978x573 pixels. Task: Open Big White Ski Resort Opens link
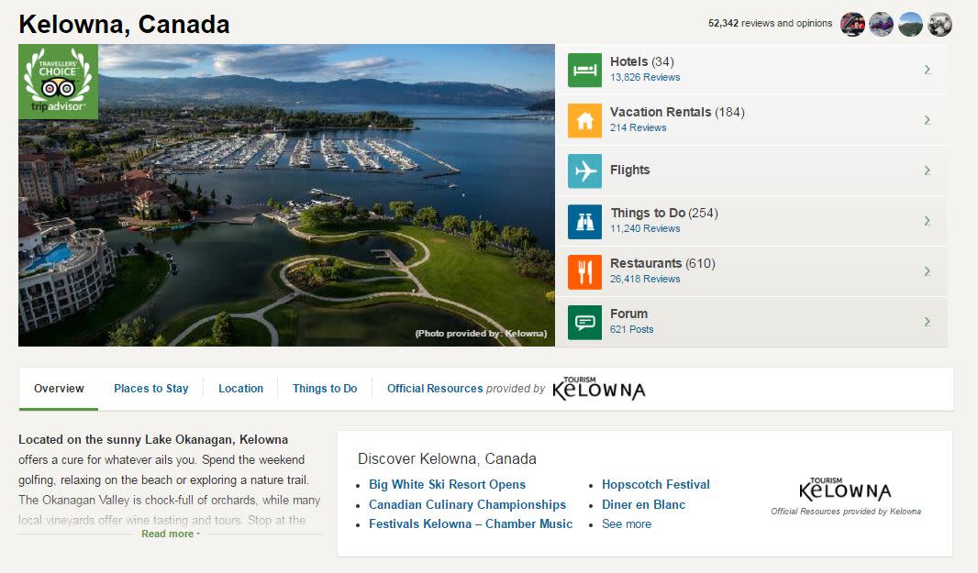coord(447,484)
